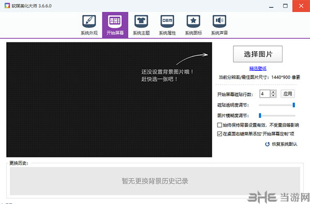Image resolution: width=310 pixels, height=204 pixels.
Task: Click the 暂无更换背景历史记录 history panel
Action: pyautogui.click(x=155, y=181)
